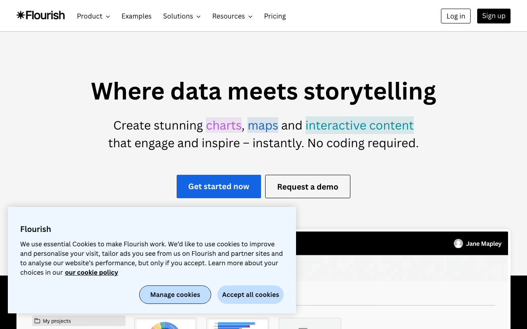Image resolution: width=527 pixels, height=329 pixels.
Task: Click the Get started now button
Action: [x=219, y=186]
